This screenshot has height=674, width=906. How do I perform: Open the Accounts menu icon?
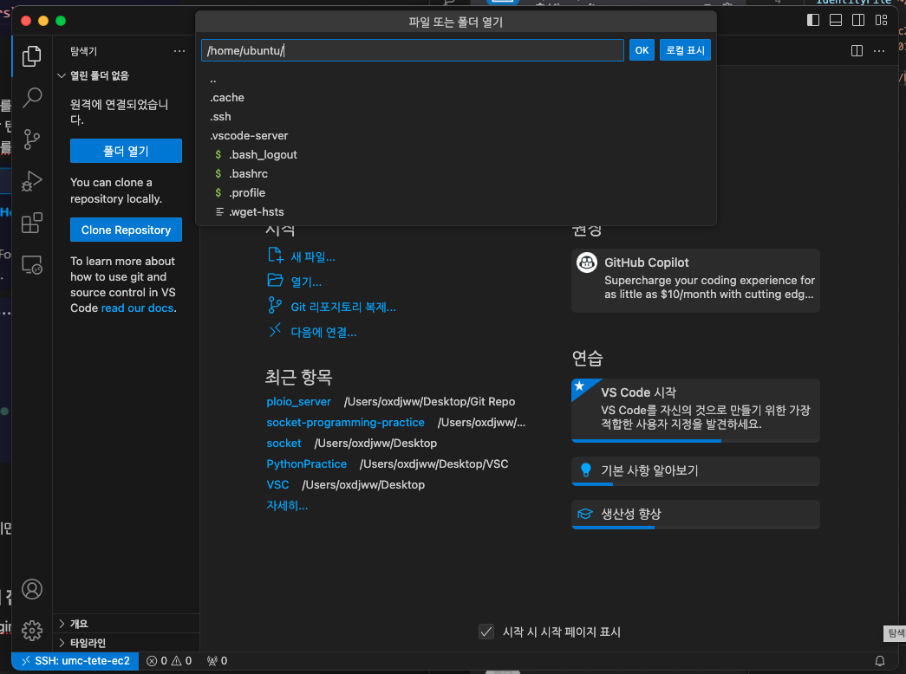pos(32,589)
